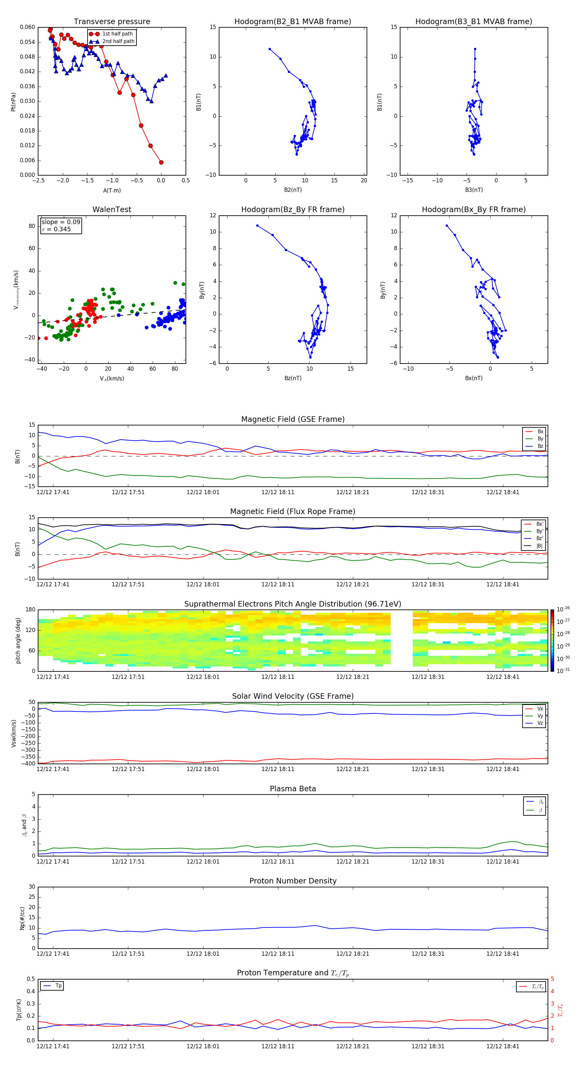Click '12/12 17:41' tick under Proton Number Density plot
Image resolution: width=586 pixels, height=1075 pixels.
coord(53,953)
